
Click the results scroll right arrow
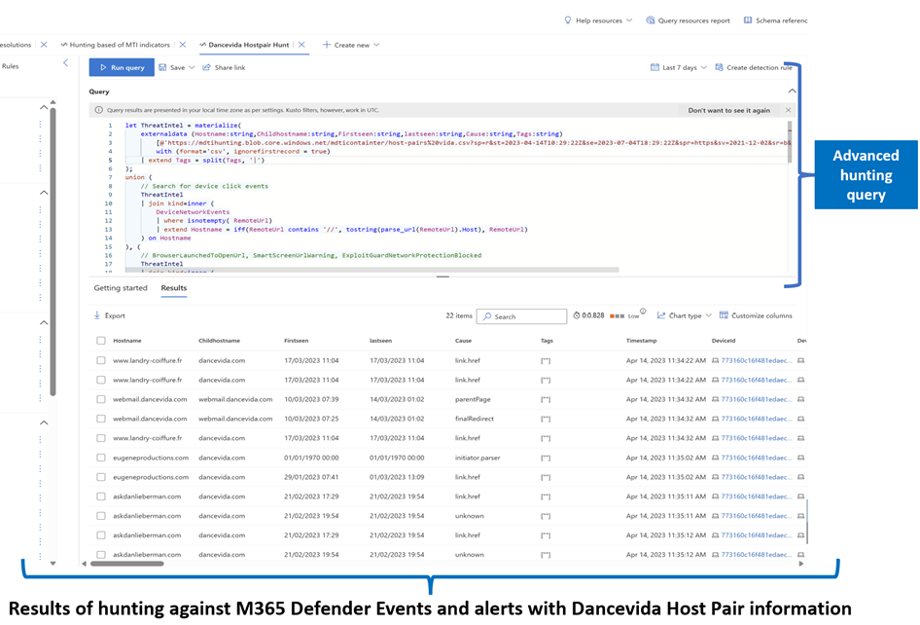(801, 564)
